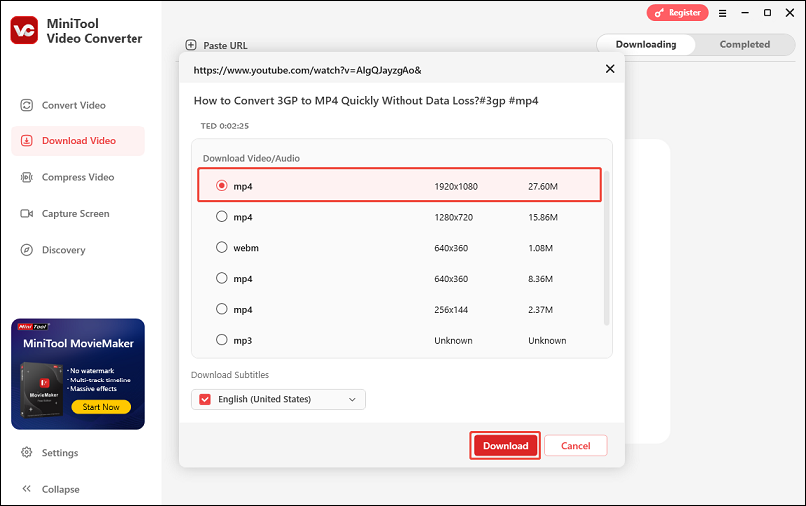This screenshot has width=806, height=506.
Task: Collapse the sidebar via Collapse label
Action: tap(60, 489)
